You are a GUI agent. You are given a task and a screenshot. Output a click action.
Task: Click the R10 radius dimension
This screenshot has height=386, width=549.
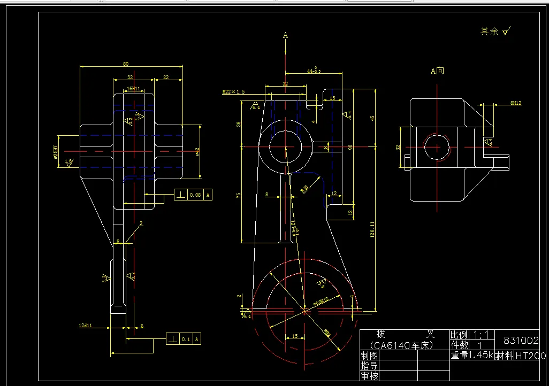tap(305, 189)
